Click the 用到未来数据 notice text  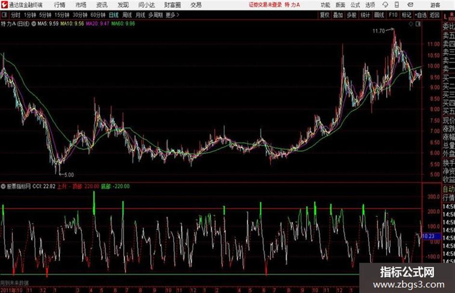[14, 283]
